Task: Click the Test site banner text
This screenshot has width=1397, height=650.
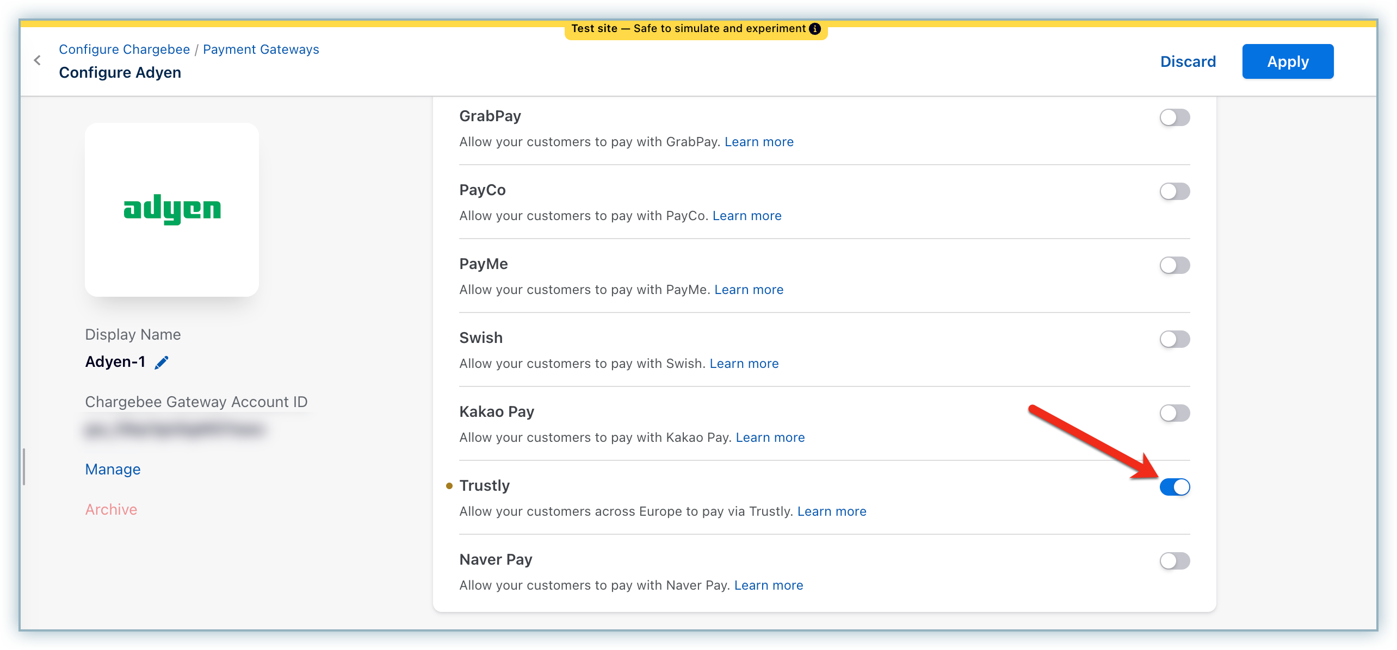Action: tap(688, 29)
